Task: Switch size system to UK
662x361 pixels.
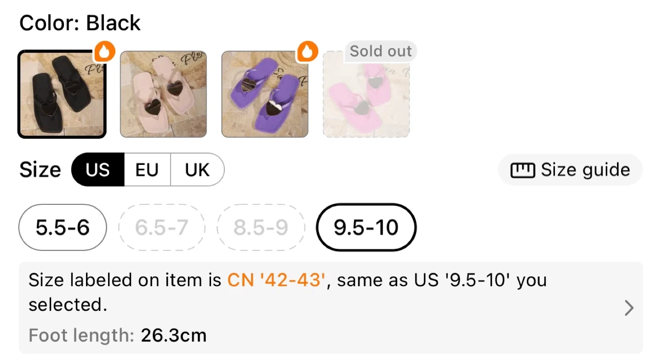Action: 197,170
